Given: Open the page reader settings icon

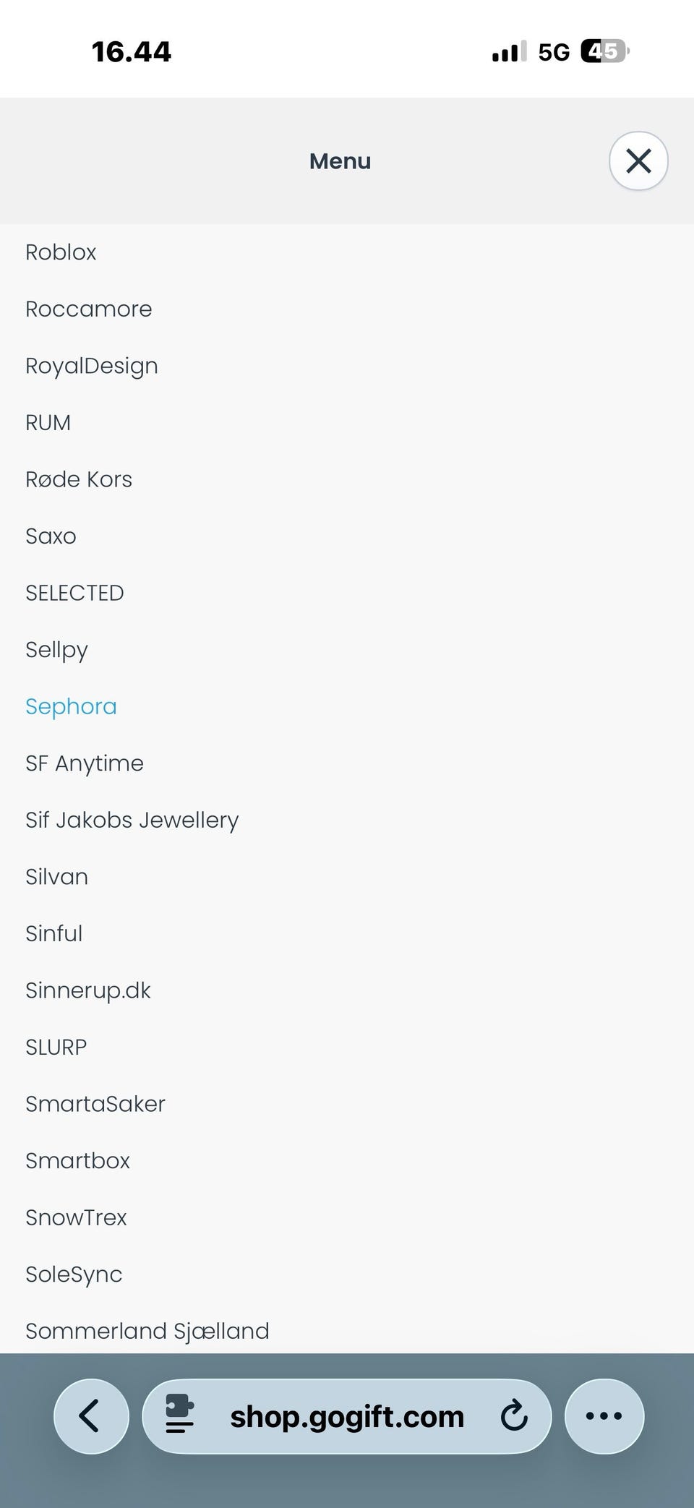Looking at the screenshot, I should pyautogui.click(x=180, y=1415).
